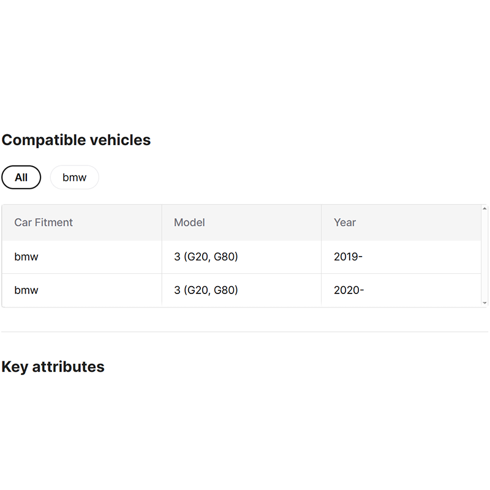Click the Compatible vehicles heading
The image size is (490, 490).
76,140
